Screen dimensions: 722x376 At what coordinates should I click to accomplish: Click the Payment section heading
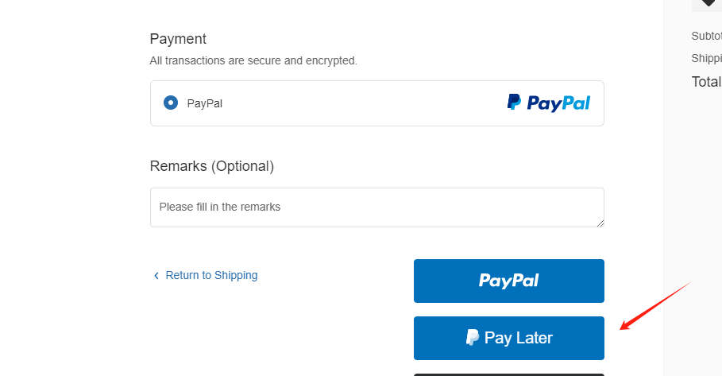[178, 39]
